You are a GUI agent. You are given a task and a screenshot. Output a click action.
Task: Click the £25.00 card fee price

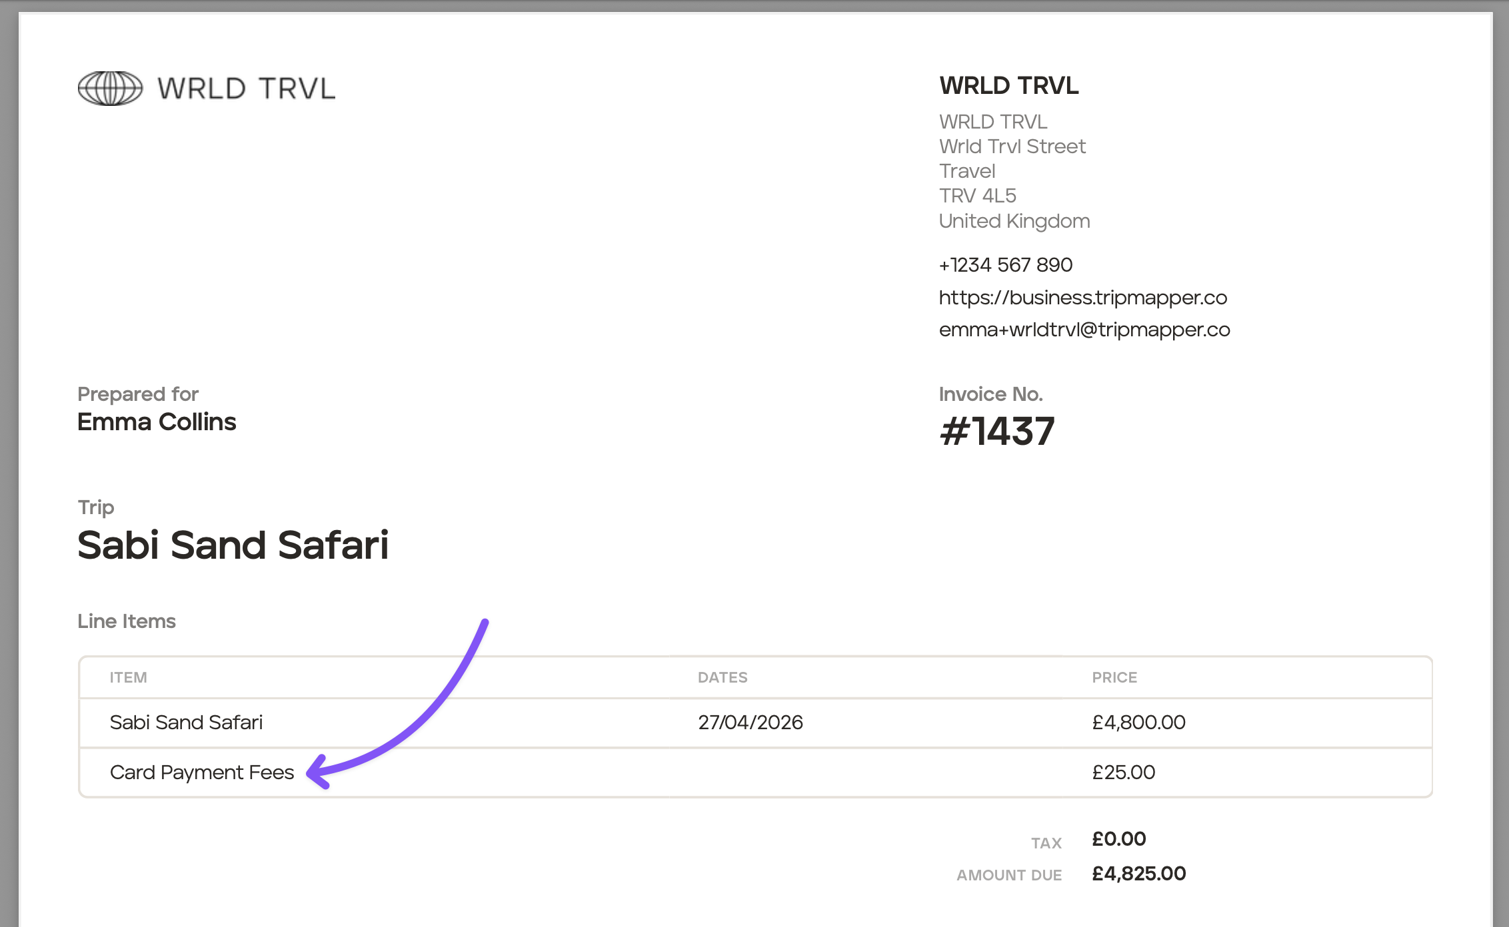[1123, 772]
